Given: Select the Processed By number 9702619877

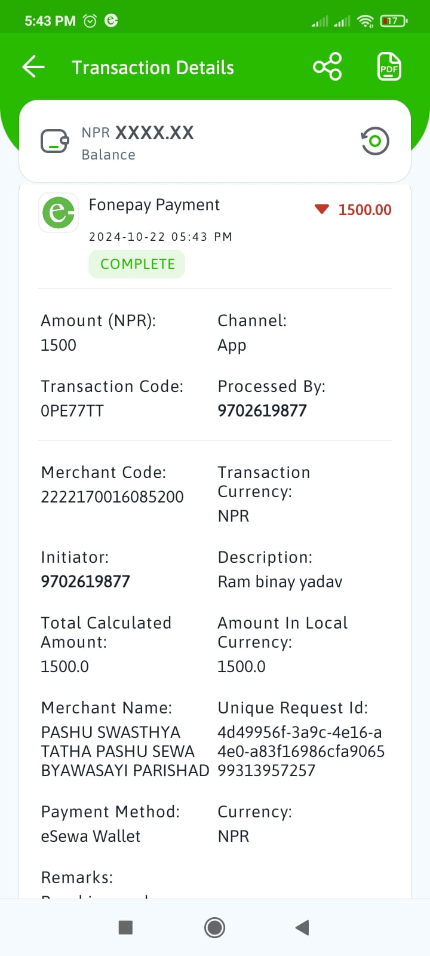Looking at the screenshot, I should (262, 410).
